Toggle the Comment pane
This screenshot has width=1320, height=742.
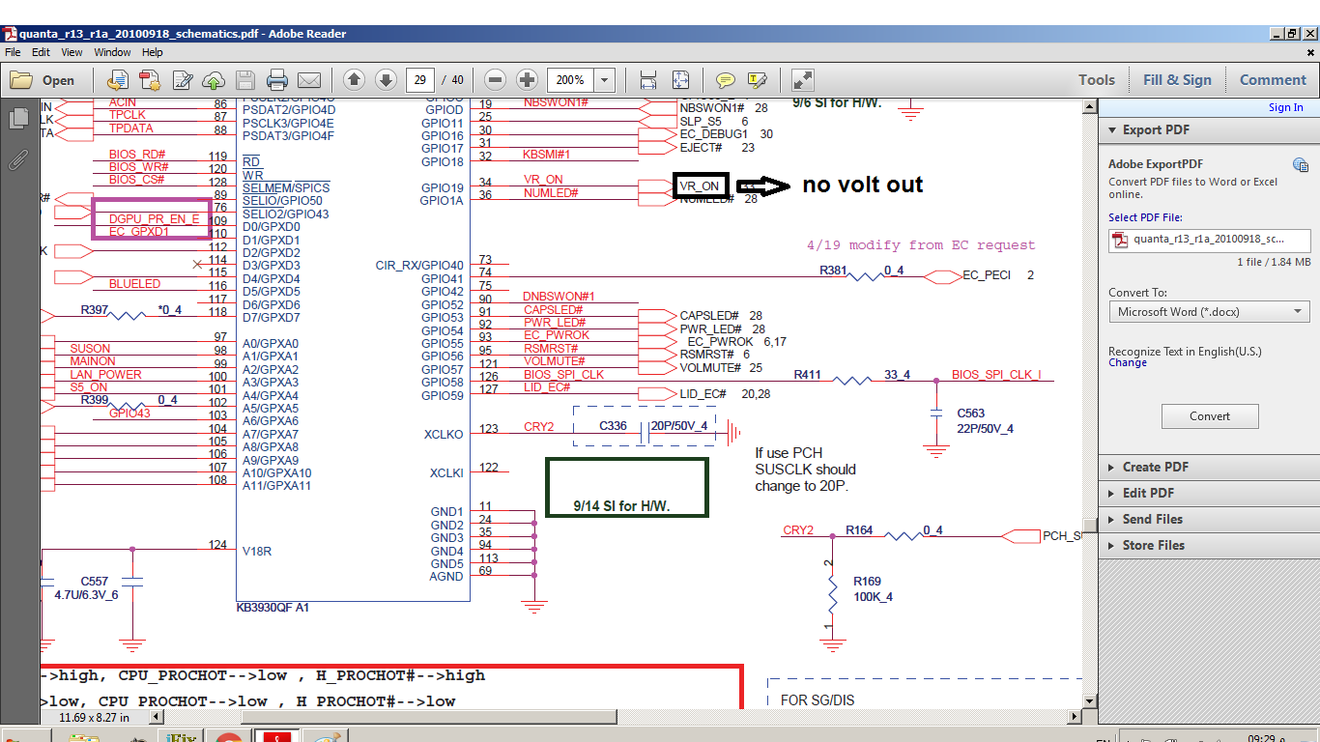point(1273,80)
